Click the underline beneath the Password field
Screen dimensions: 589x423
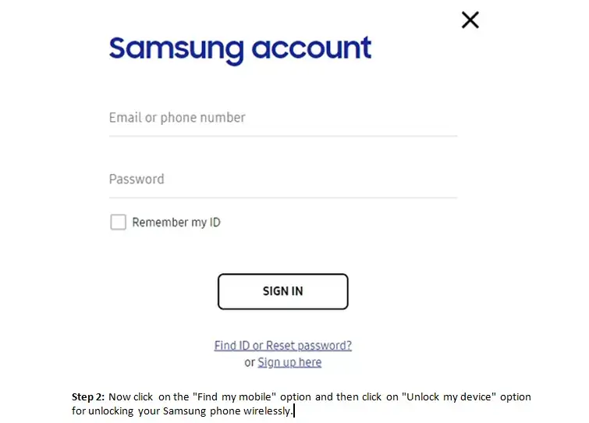point(283,197)
